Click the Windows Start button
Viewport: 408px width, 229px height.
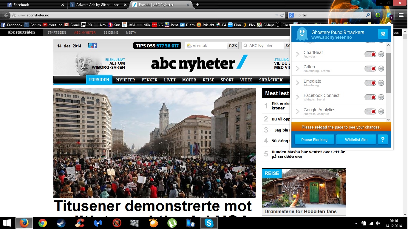(7, 223)
